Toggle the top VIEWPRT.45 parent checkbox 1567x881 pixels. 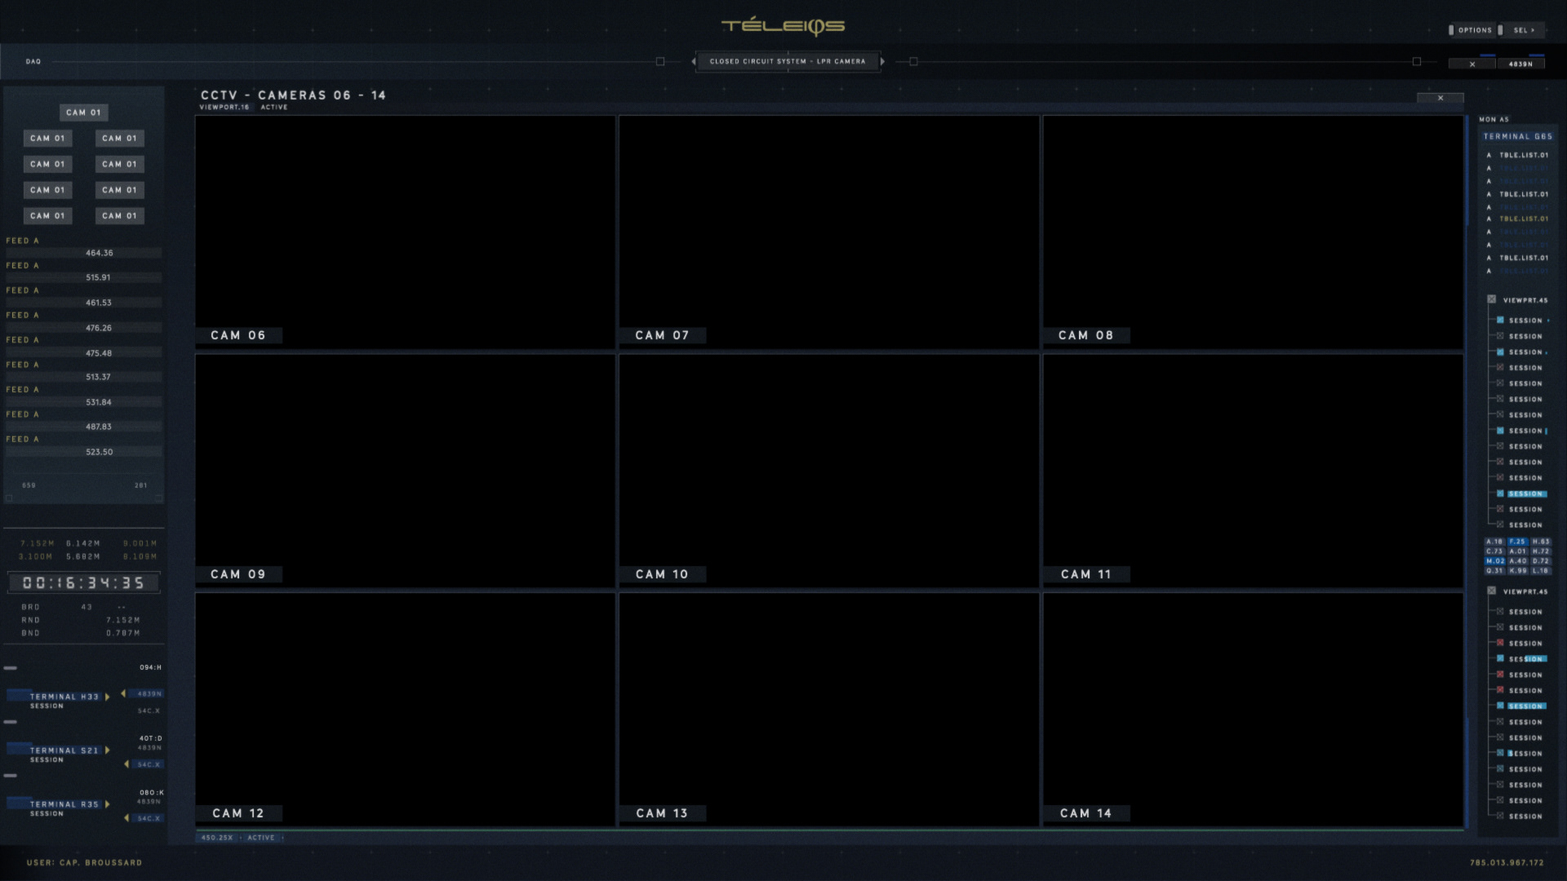coord(1492,299)
